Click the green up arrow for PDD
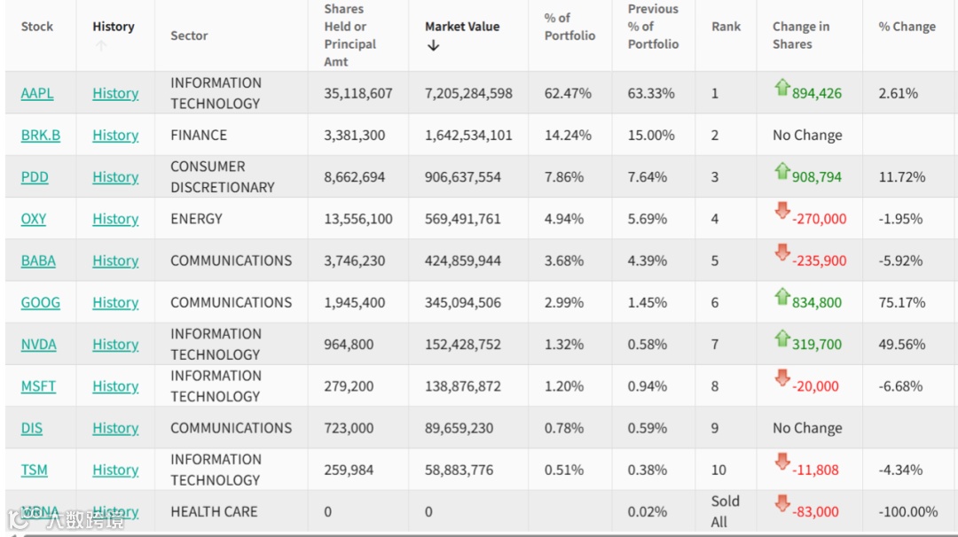Screen dimensions: 958x537 coord(781,171)
